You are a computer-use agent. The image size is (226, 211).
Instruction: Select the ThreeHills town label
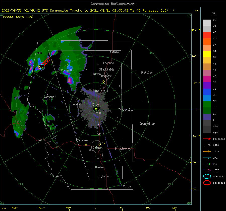126,110
